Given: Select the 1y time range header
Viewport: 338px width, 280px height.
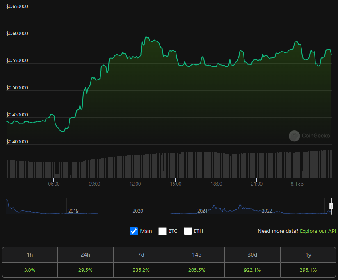Looking at the screenshot, I should [308, 255].
